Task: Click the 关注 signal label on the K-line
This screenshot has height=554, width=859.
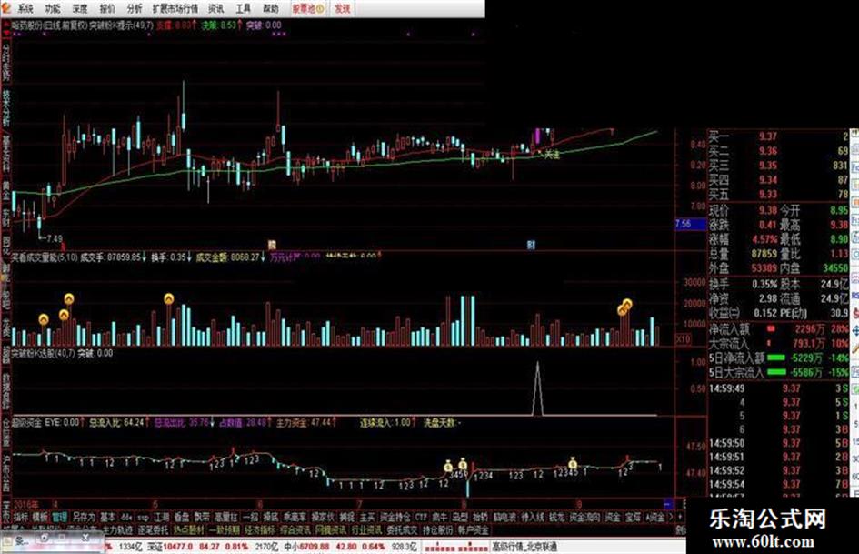Action: (x=551, y=156)
